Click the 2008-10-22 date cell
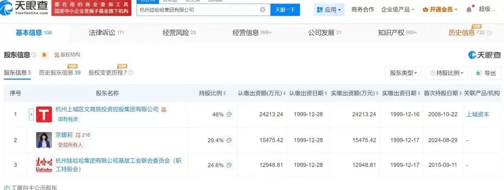504x190 pixels. click(443, 114)
